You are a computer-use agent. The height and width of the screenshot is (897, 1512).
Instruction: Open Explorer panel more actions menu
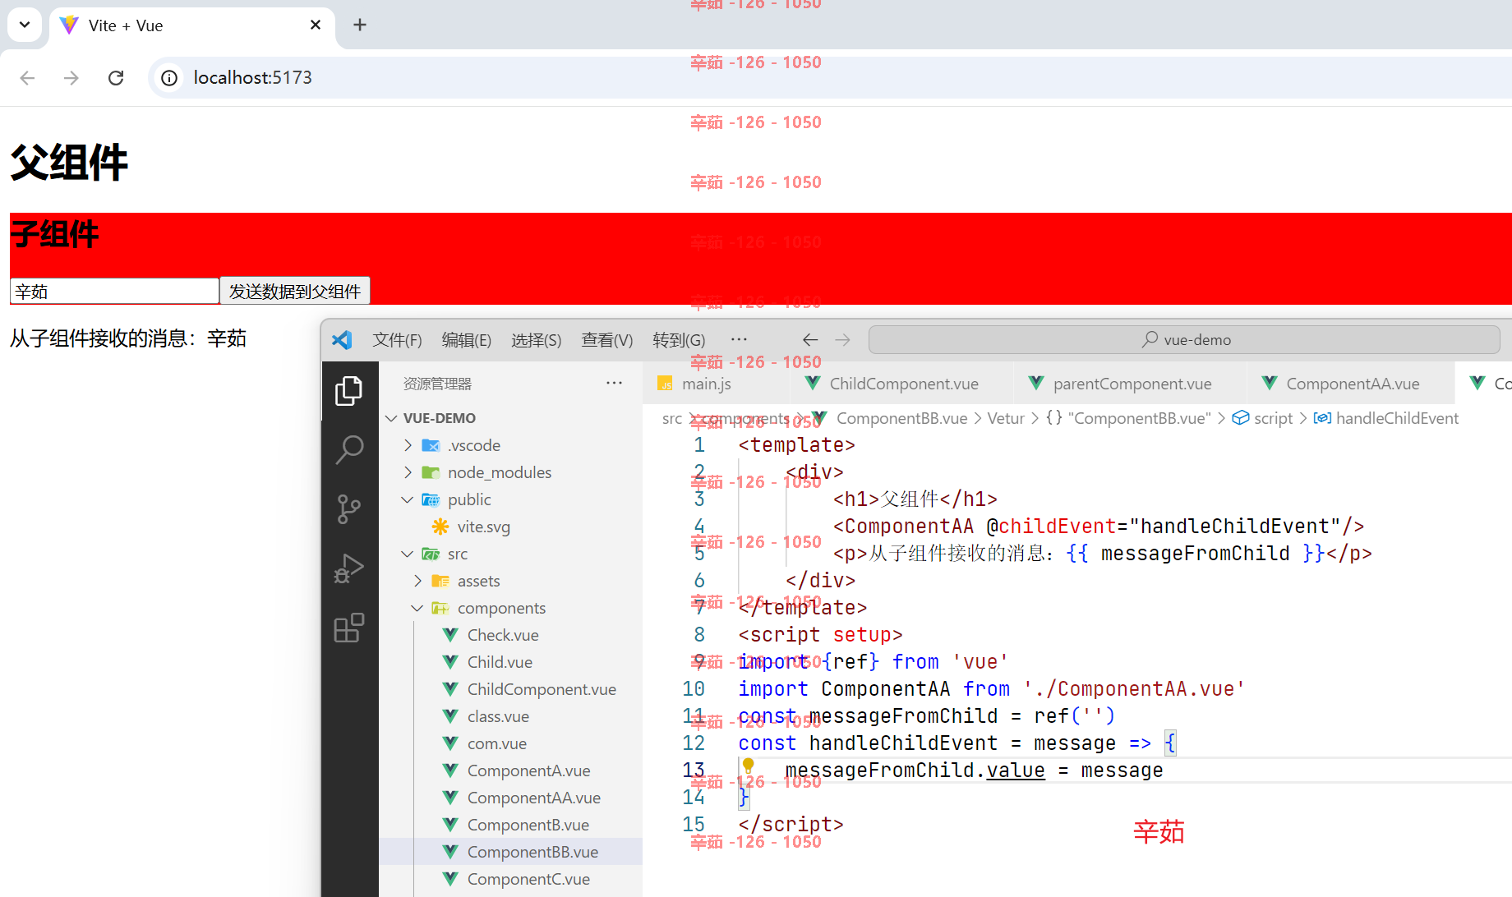coord(614,383)
